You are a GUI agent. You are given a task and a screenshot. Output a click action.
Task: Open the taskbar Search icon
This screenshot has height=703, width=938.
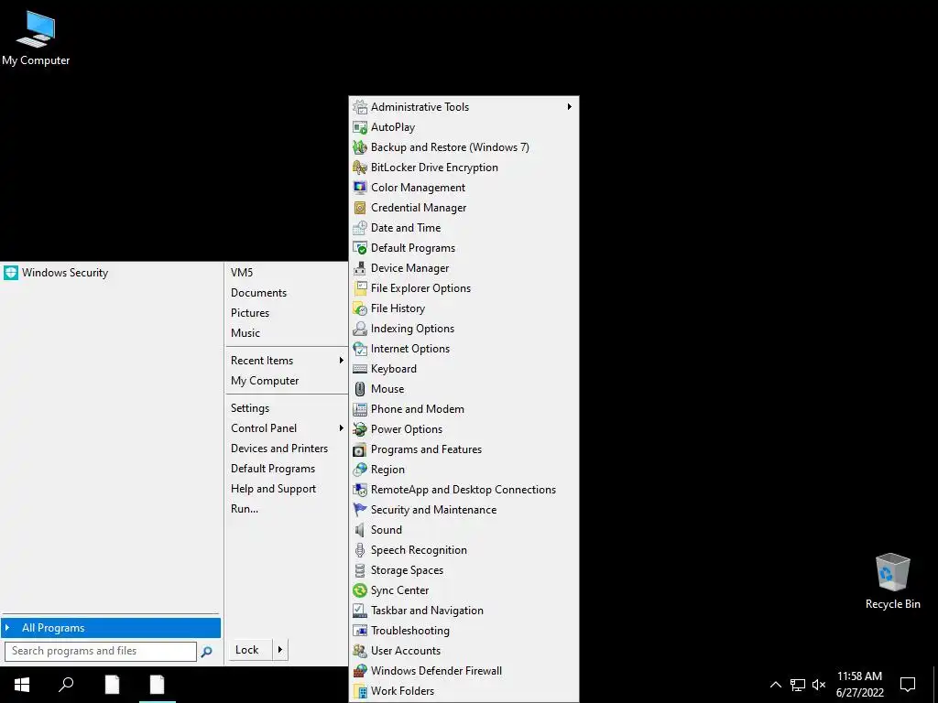pos(66,685)
